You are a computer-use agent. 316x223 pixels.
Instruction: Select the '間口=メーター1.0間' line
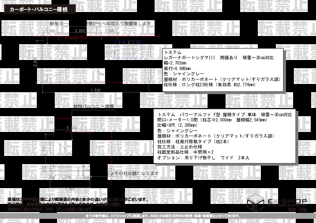click(x=212, y=120)
